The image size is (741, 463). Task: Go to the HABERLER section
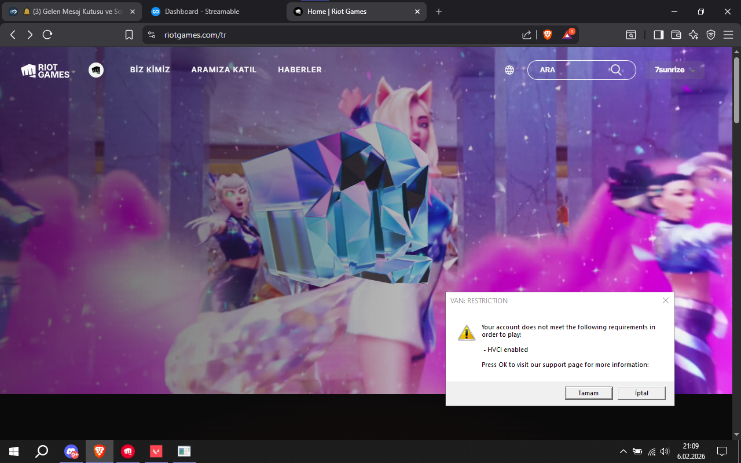point(300,69)
